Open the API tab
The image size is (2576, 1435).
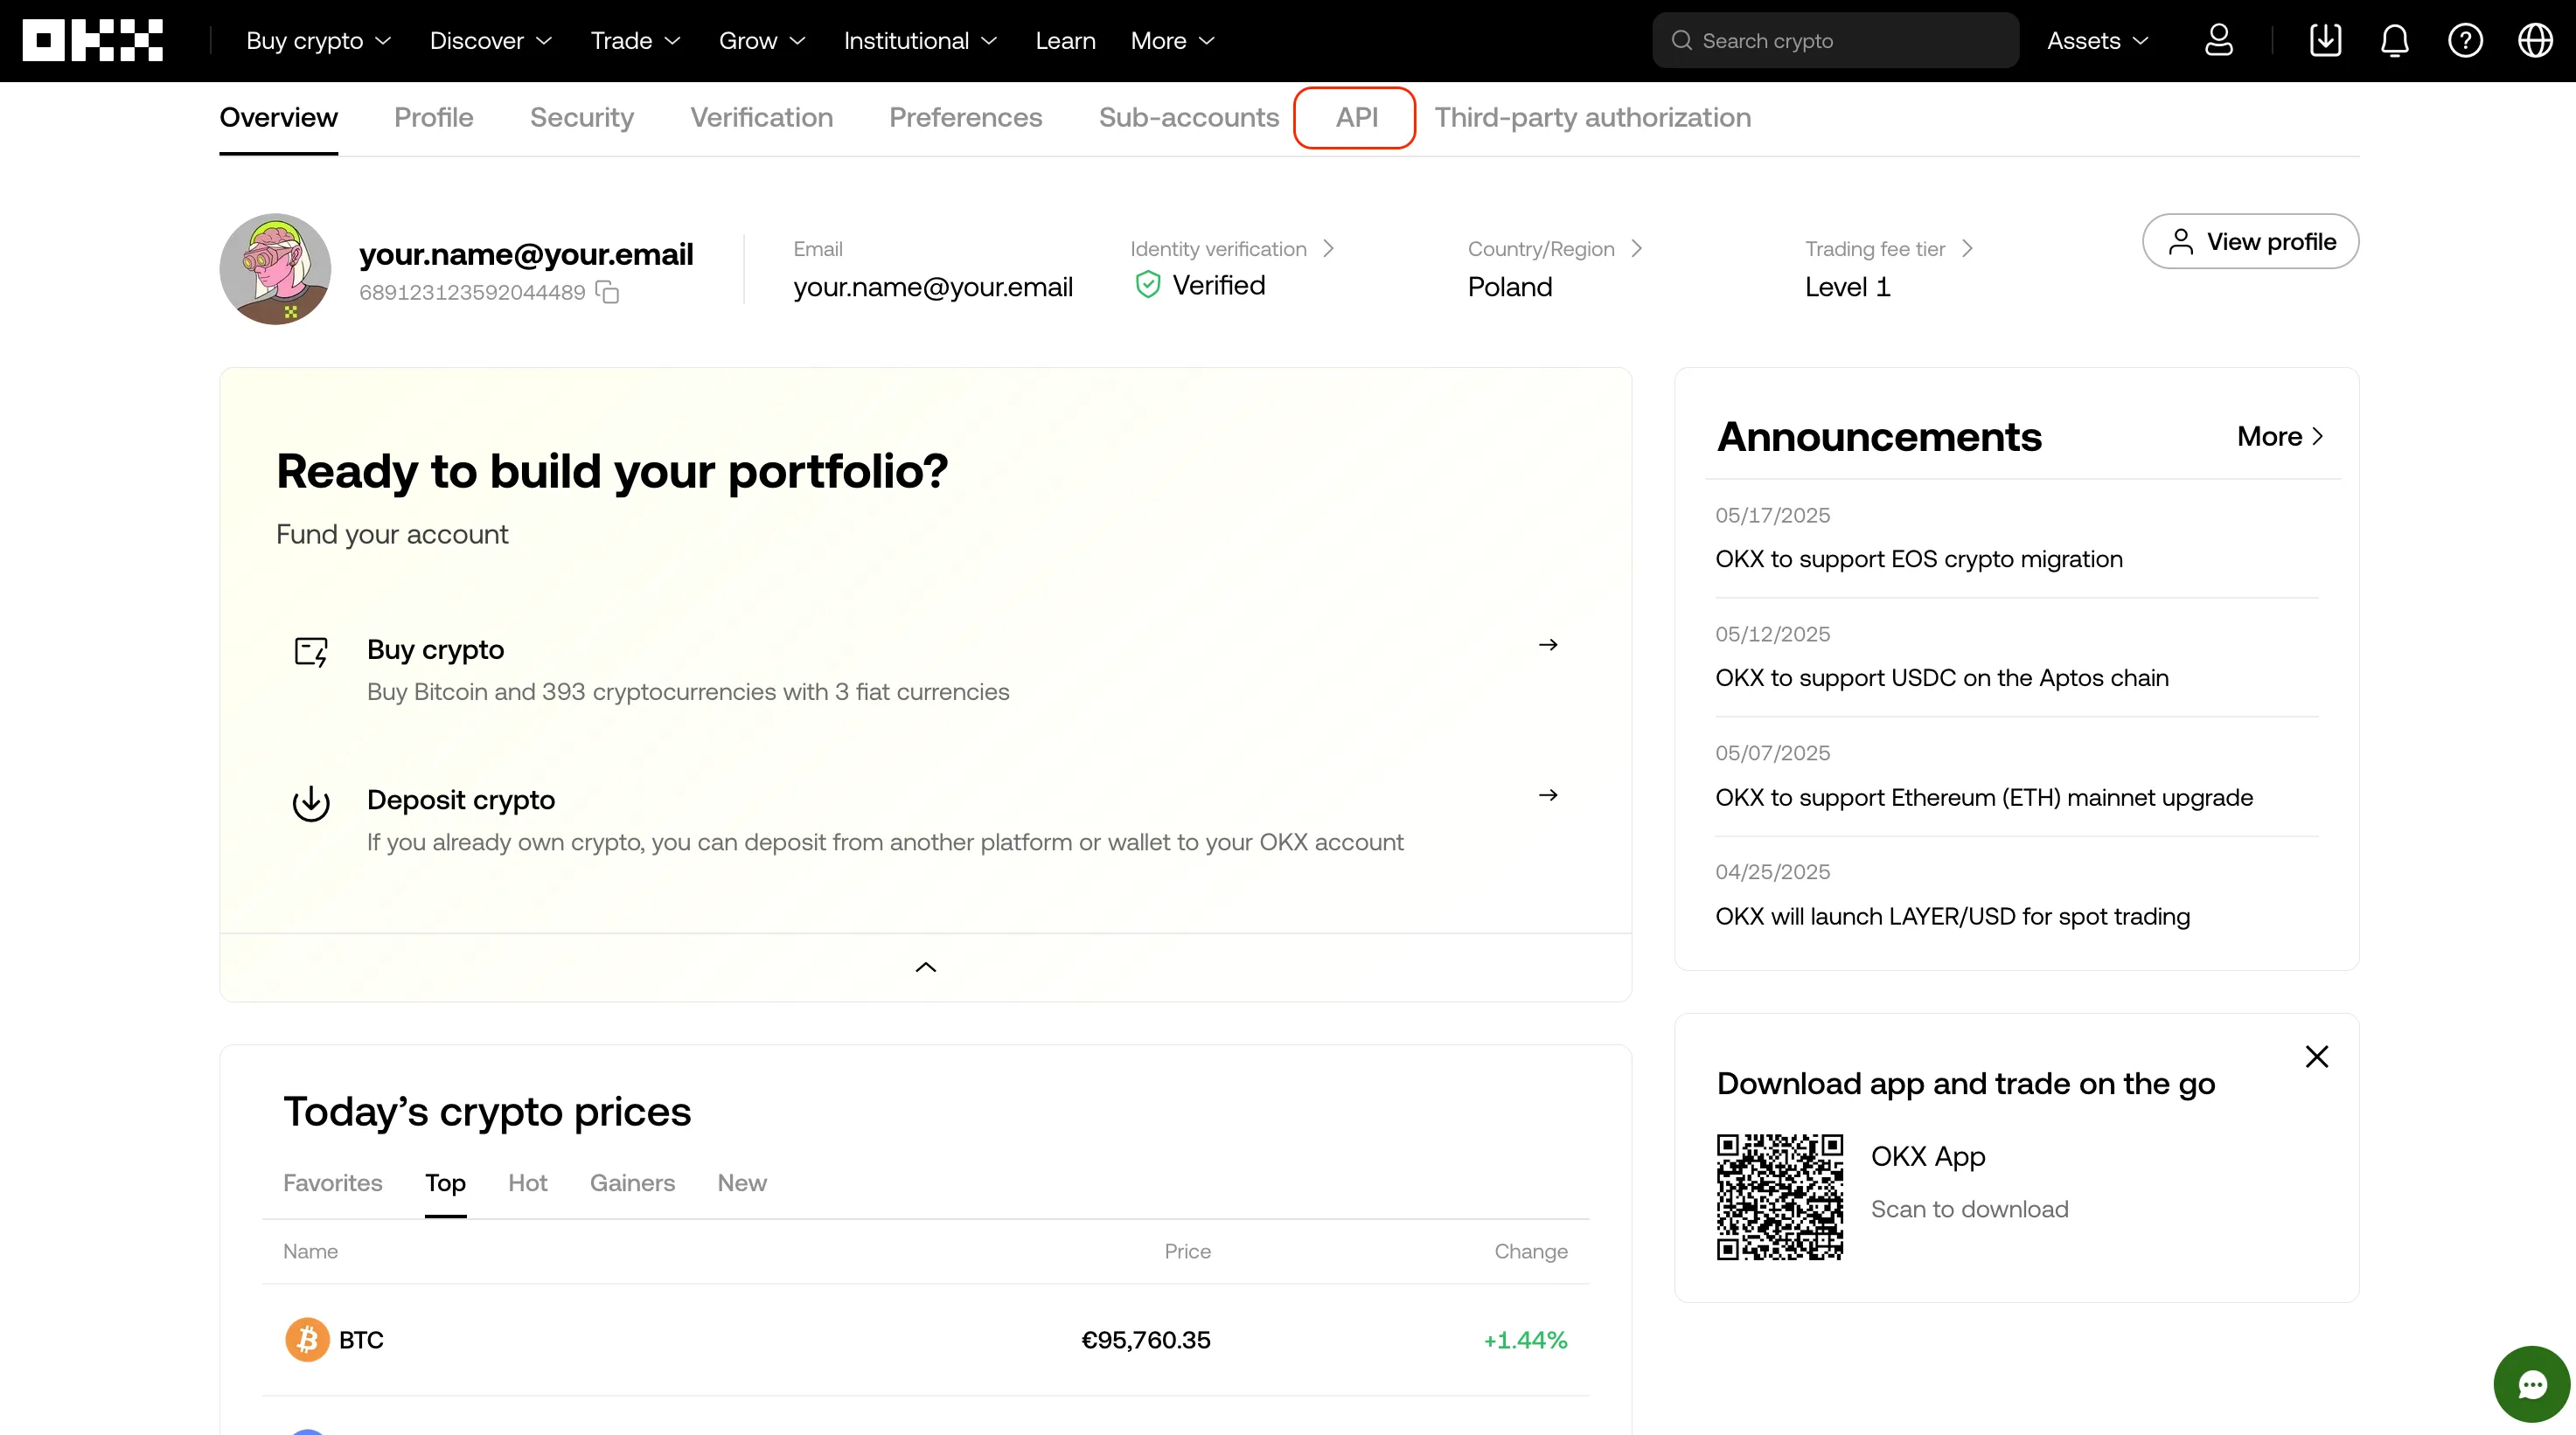(1356, 117)
